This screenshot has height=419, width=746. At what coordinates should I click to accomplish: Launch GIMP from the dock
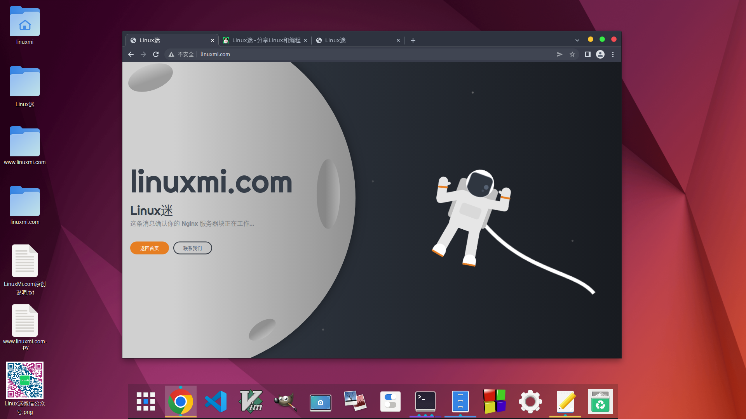coord(286,402)
